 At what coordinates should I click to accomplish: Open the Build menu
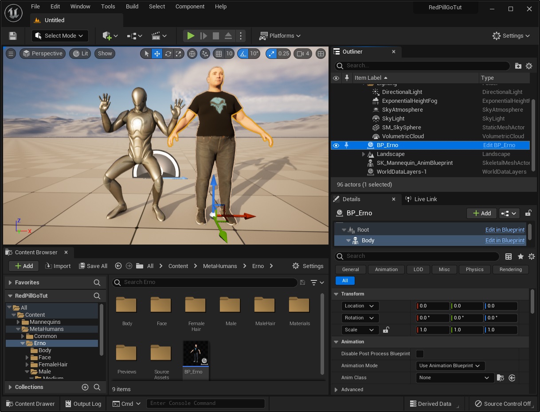pyautogui.click(x=132, y=7)
